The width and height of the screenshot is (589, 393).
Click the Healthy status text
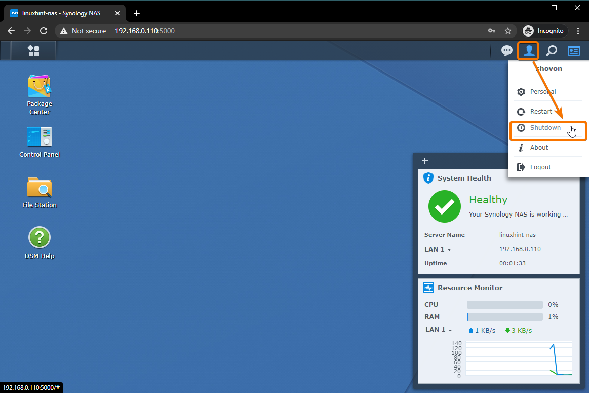click(488, 200)
